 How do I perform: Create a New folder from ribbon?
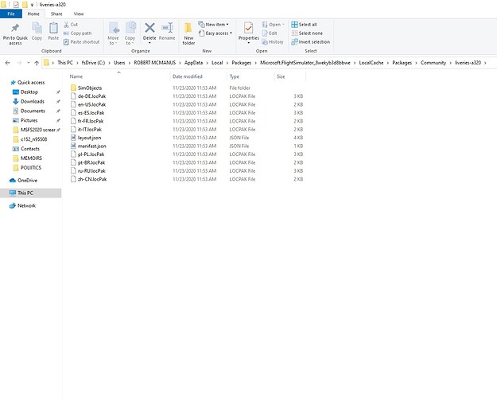pyautogui.click(x=188, y=33)
